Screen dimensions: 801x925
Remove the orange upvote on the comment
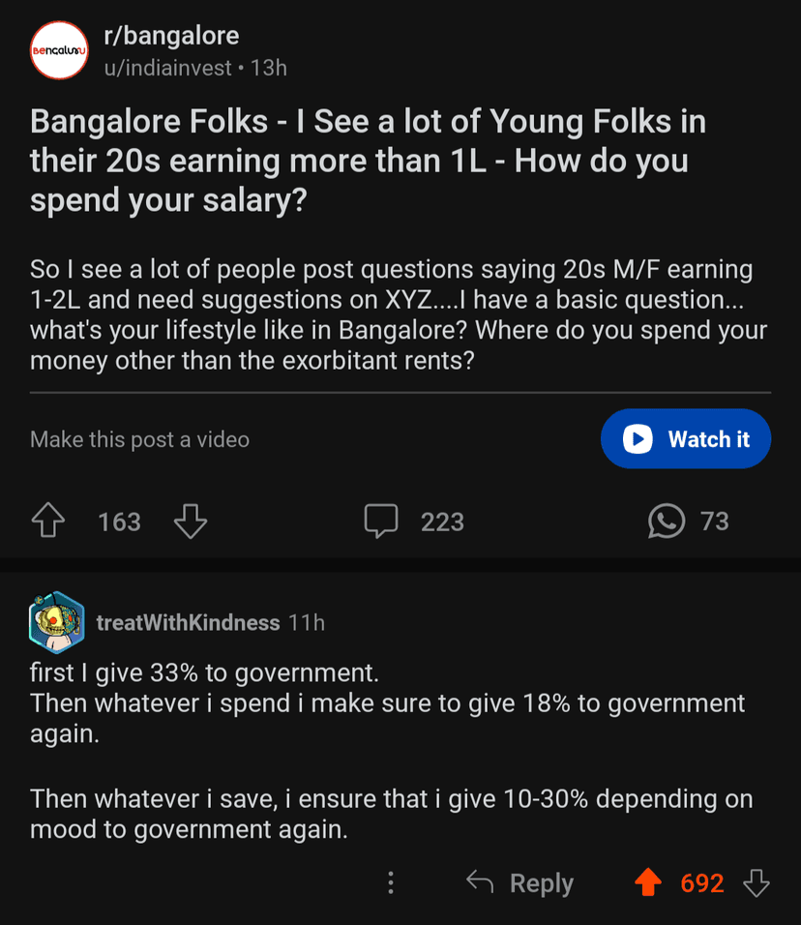pyautogui.click(x=648, y=882)
